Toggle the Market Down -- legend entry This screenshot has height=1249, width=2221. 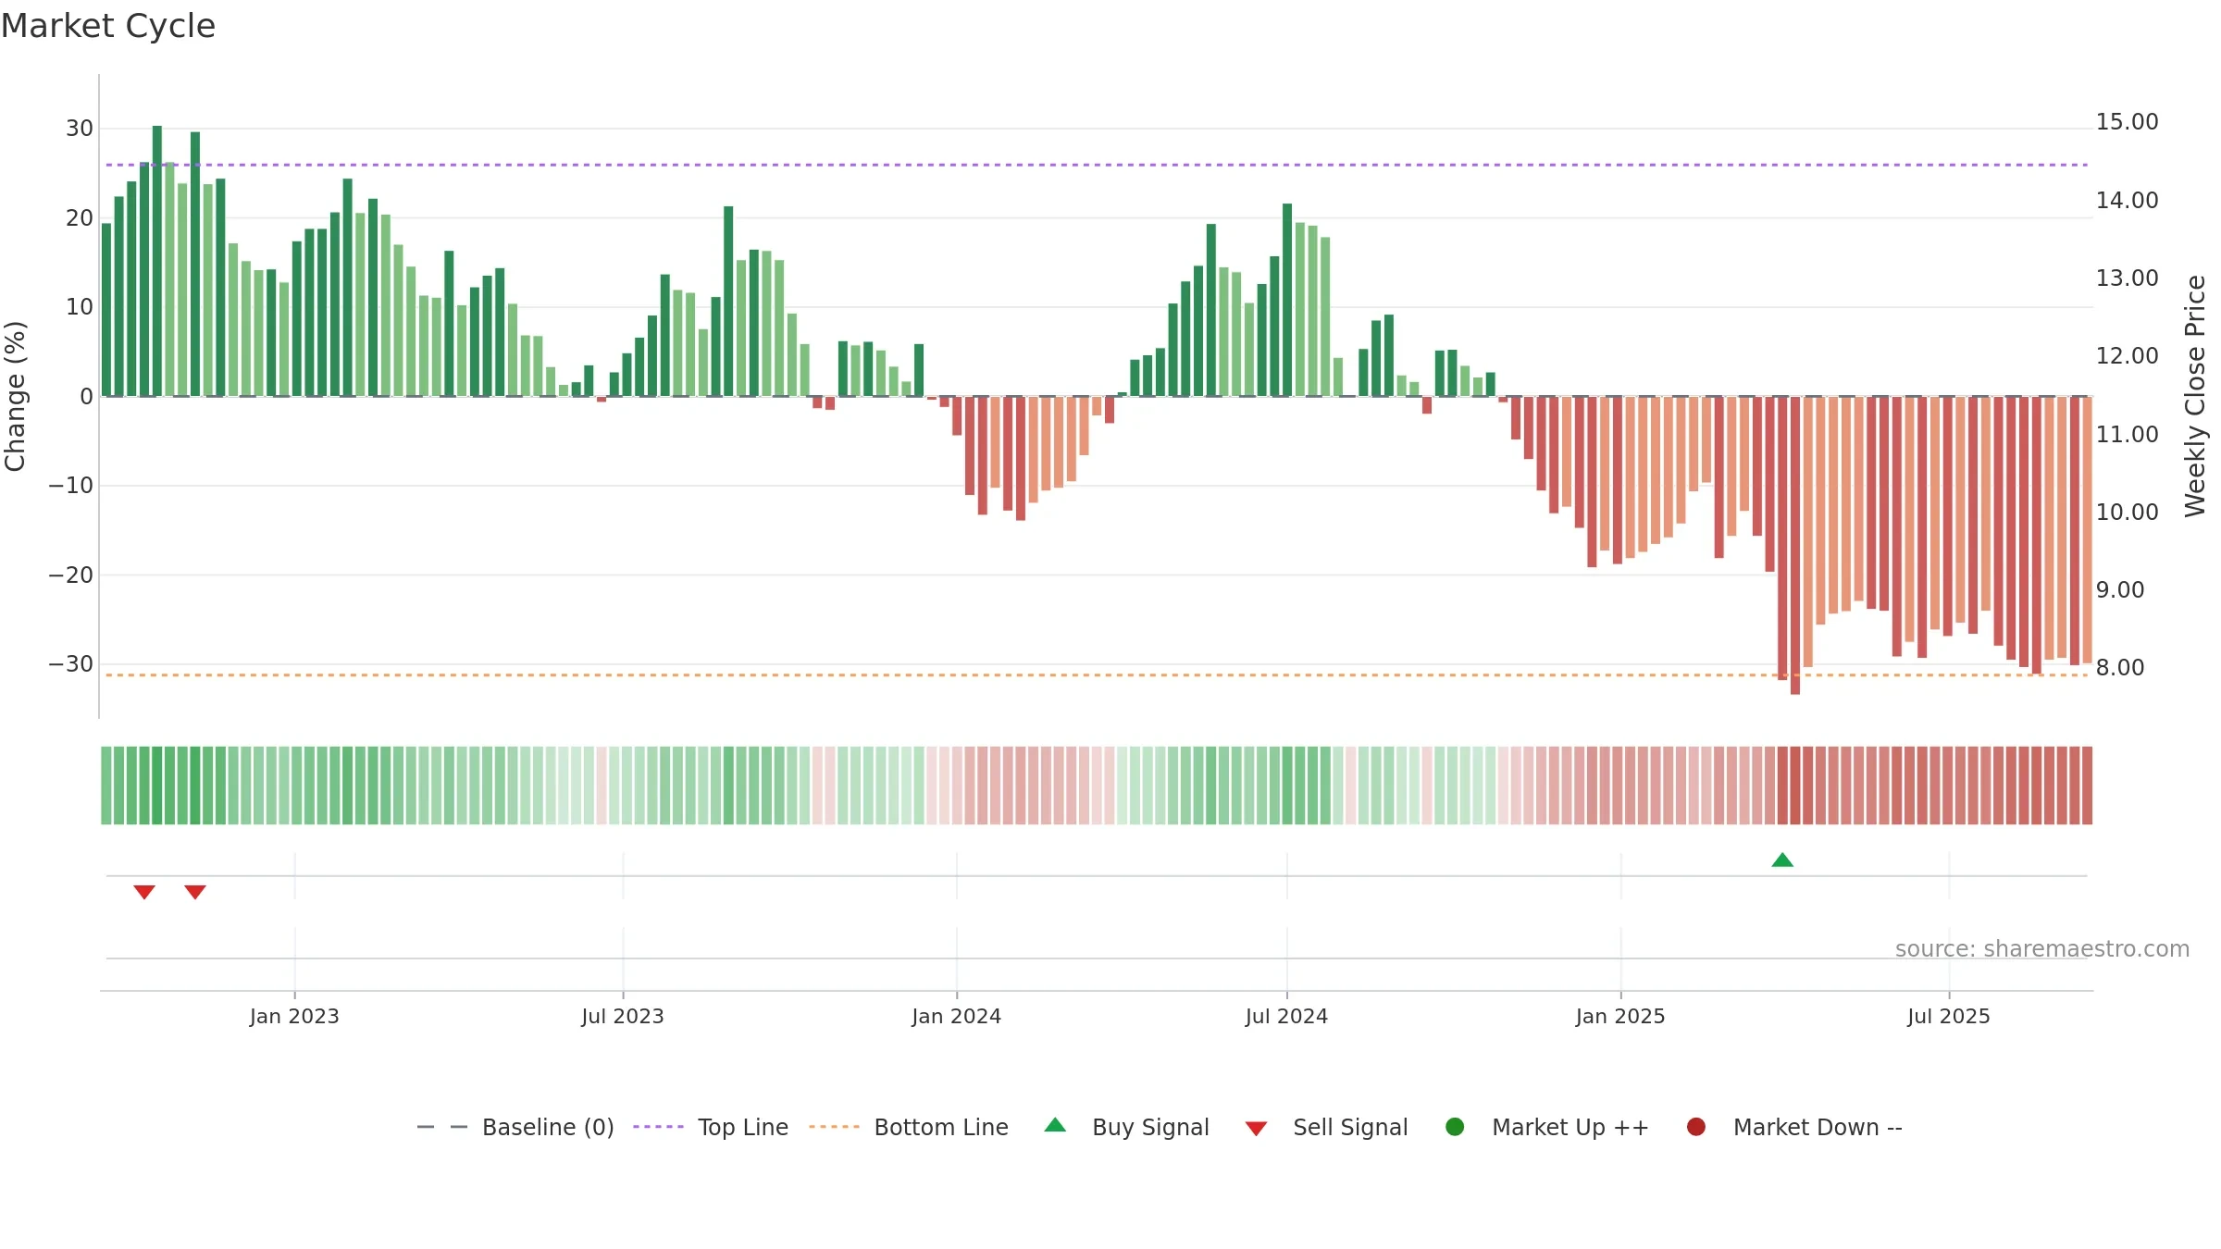coord(1794,1127)
